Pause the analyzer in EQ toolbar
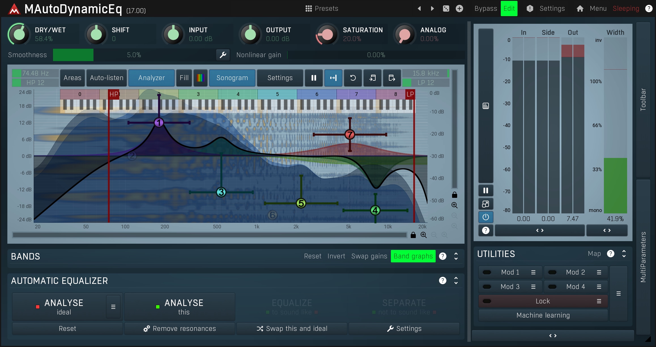656x347 pixels. point(314,78)
